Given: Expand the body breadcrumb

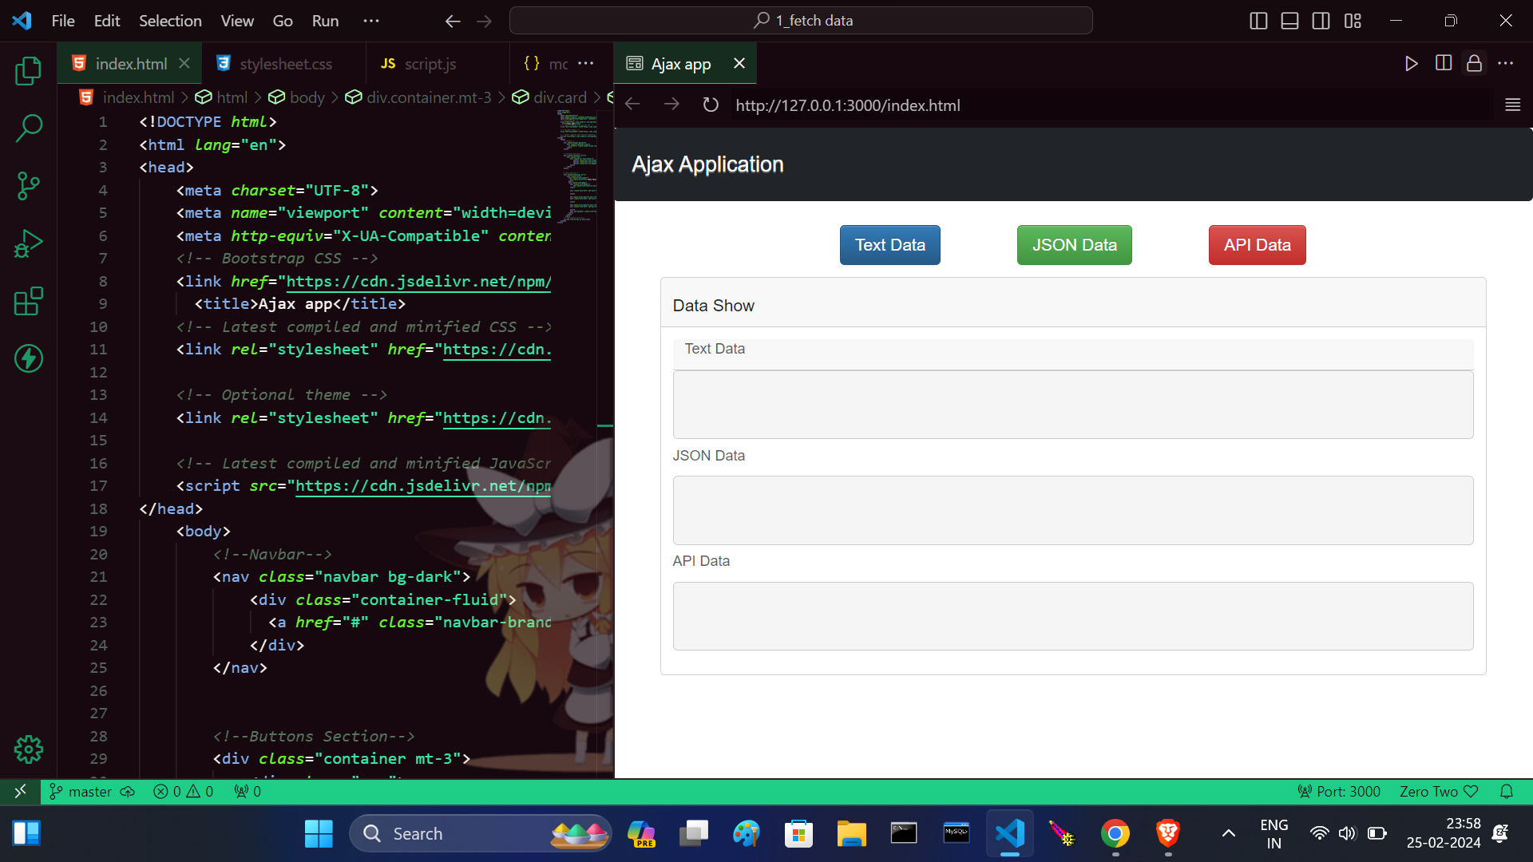Looking at the screenshot, I should pyautogui.click(x=296, y=97).
